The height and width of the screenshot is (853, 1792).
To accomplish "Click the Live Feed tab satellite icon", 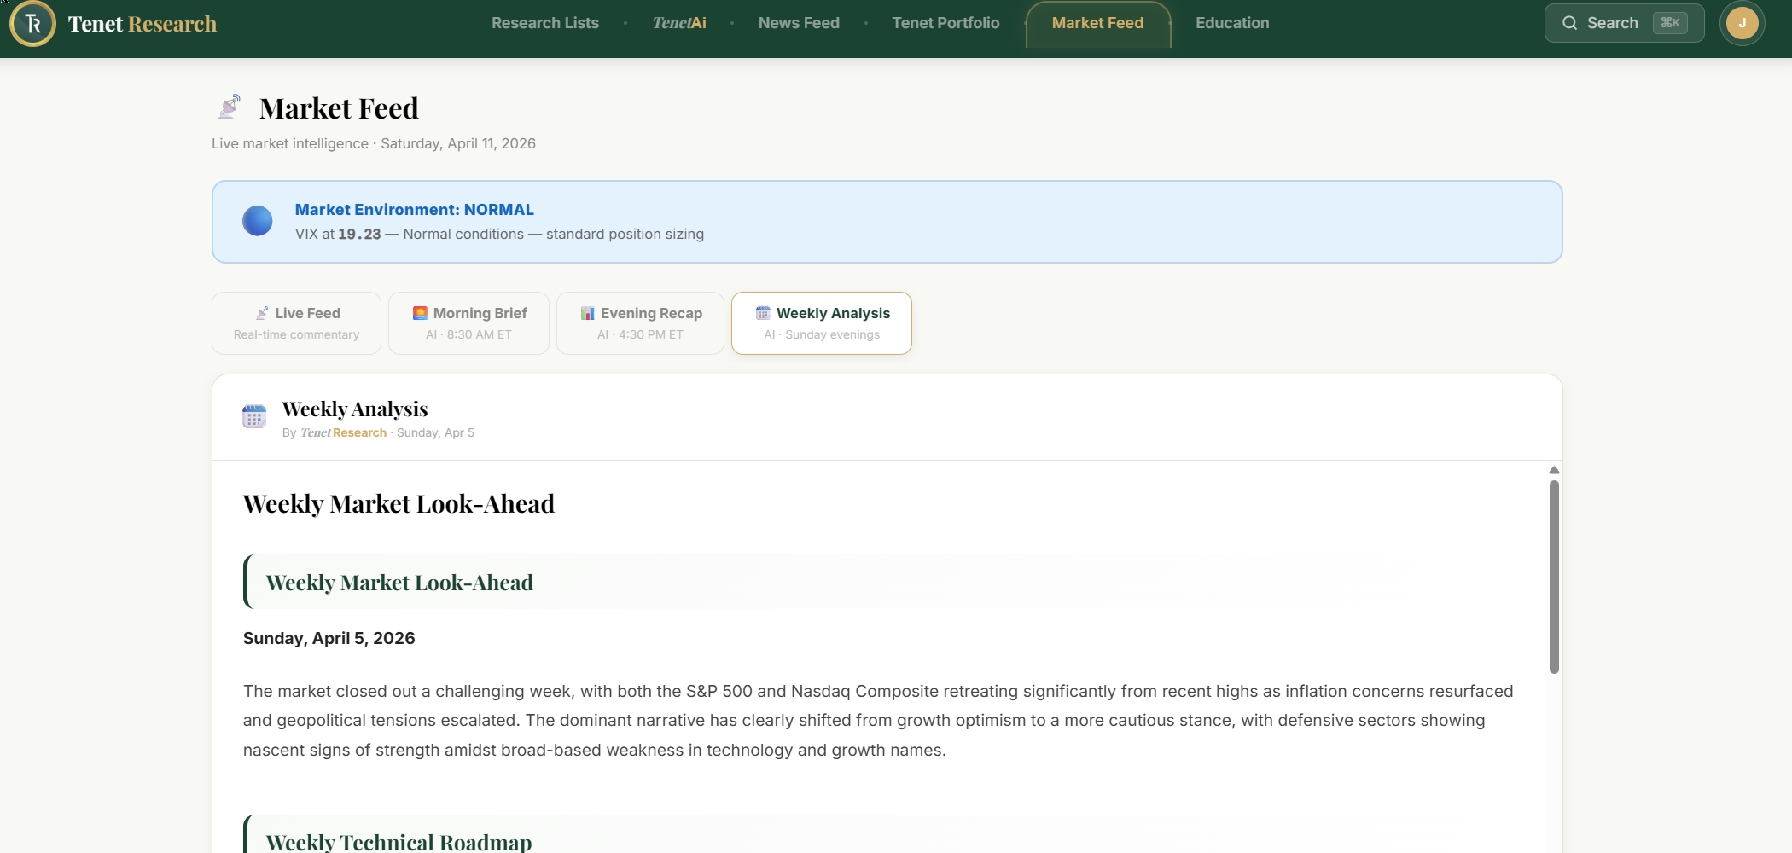I will pos(262,313).
